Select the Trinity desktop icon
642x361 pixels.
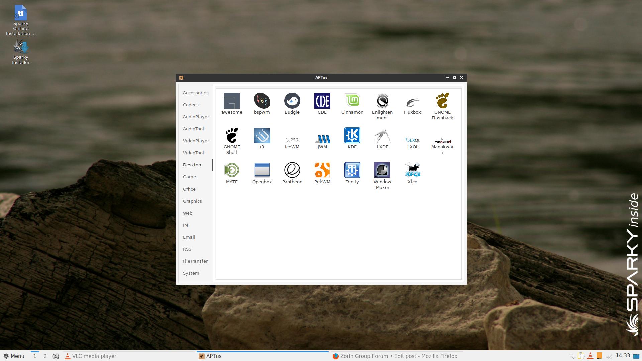pos(352,170)
